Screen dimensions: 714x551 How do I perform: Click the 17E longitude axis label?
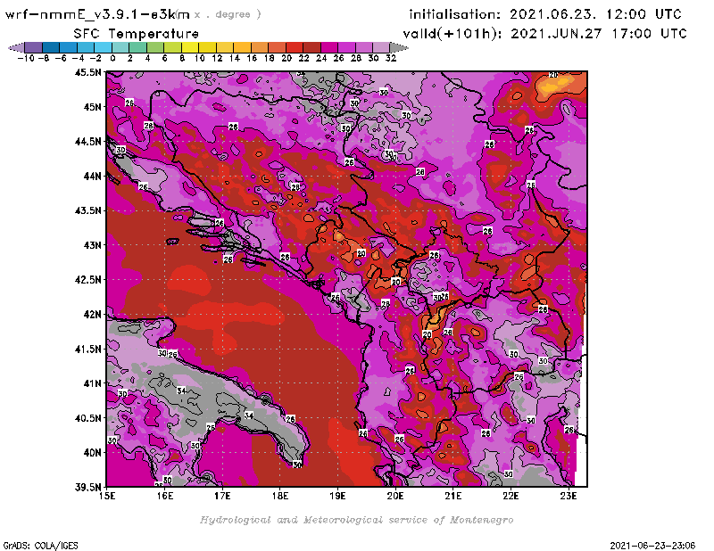[x=222, y=496]
